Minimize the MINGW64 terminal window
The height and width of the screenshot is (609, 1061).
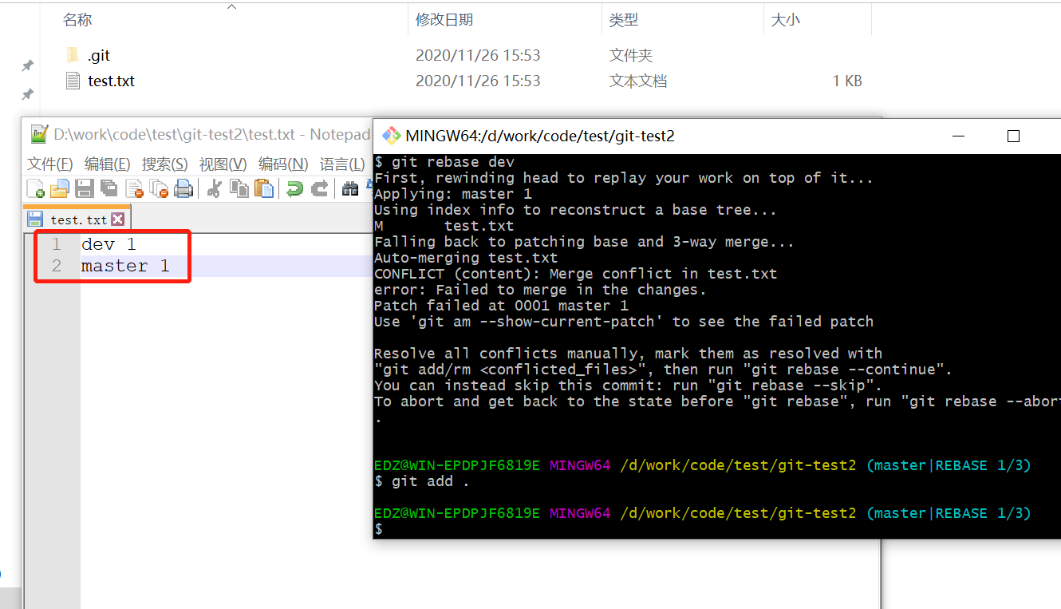coord(959,136)
